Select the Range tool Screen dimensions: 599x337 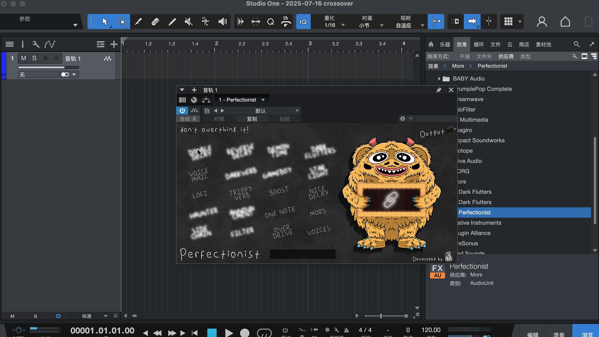coord(122,22)
